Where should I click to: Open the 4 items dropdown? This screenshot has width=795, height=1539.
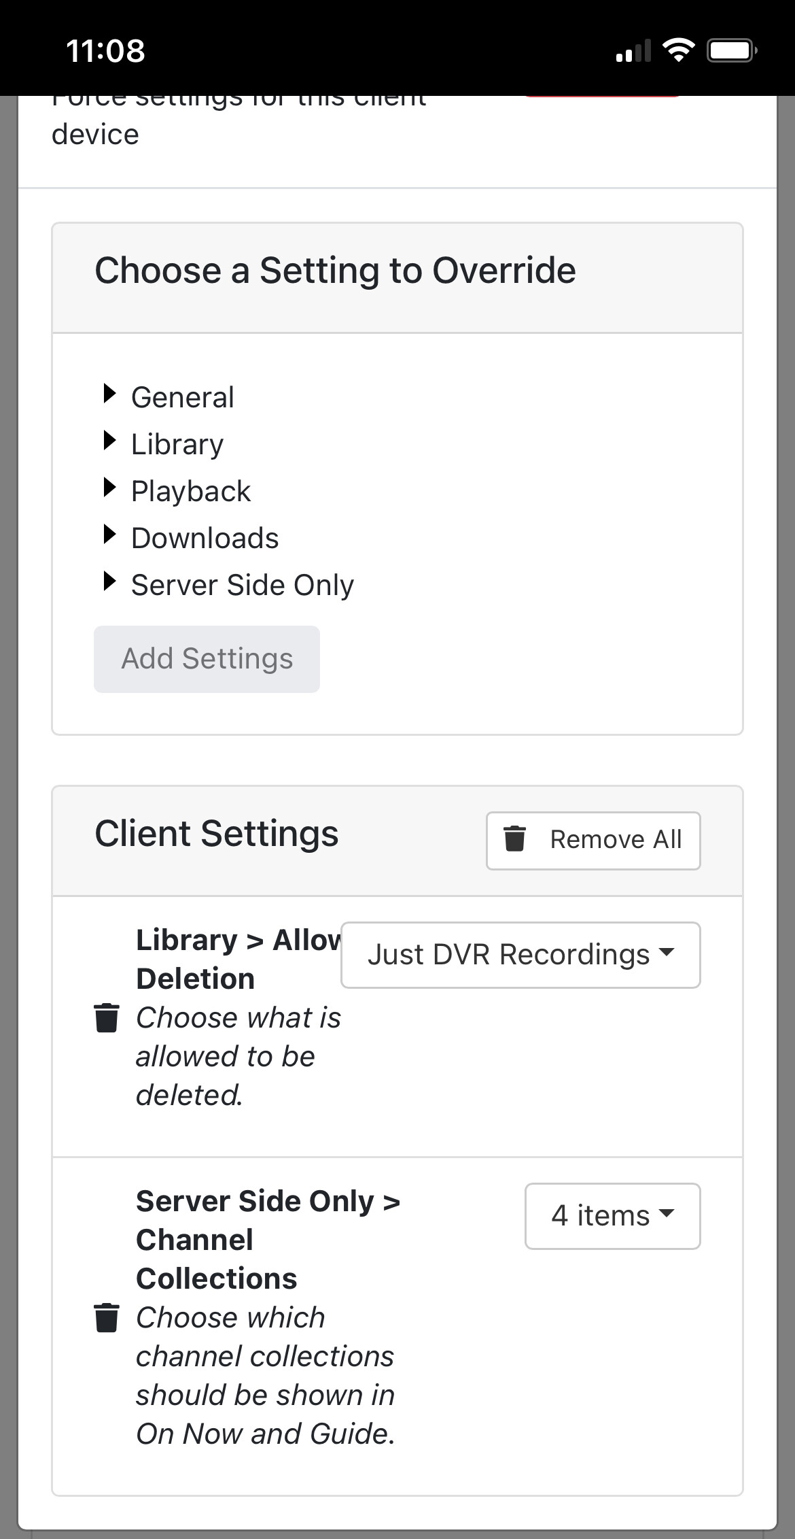pyautogui.click(x=612, y=1216)
